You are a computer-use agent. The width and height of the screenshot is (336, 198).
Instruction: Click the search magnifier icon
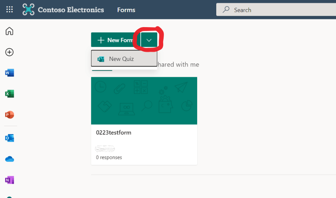[226, 10]
